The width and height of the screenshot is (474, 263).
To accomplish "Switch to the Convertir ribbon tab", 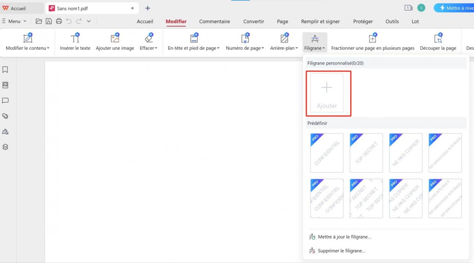I will [254, 21].
